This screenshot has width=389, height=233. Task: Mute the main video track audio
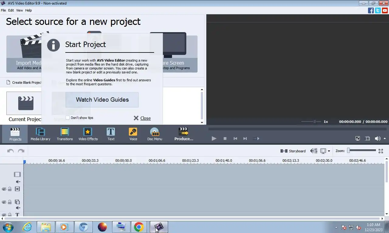pos(18,182)
